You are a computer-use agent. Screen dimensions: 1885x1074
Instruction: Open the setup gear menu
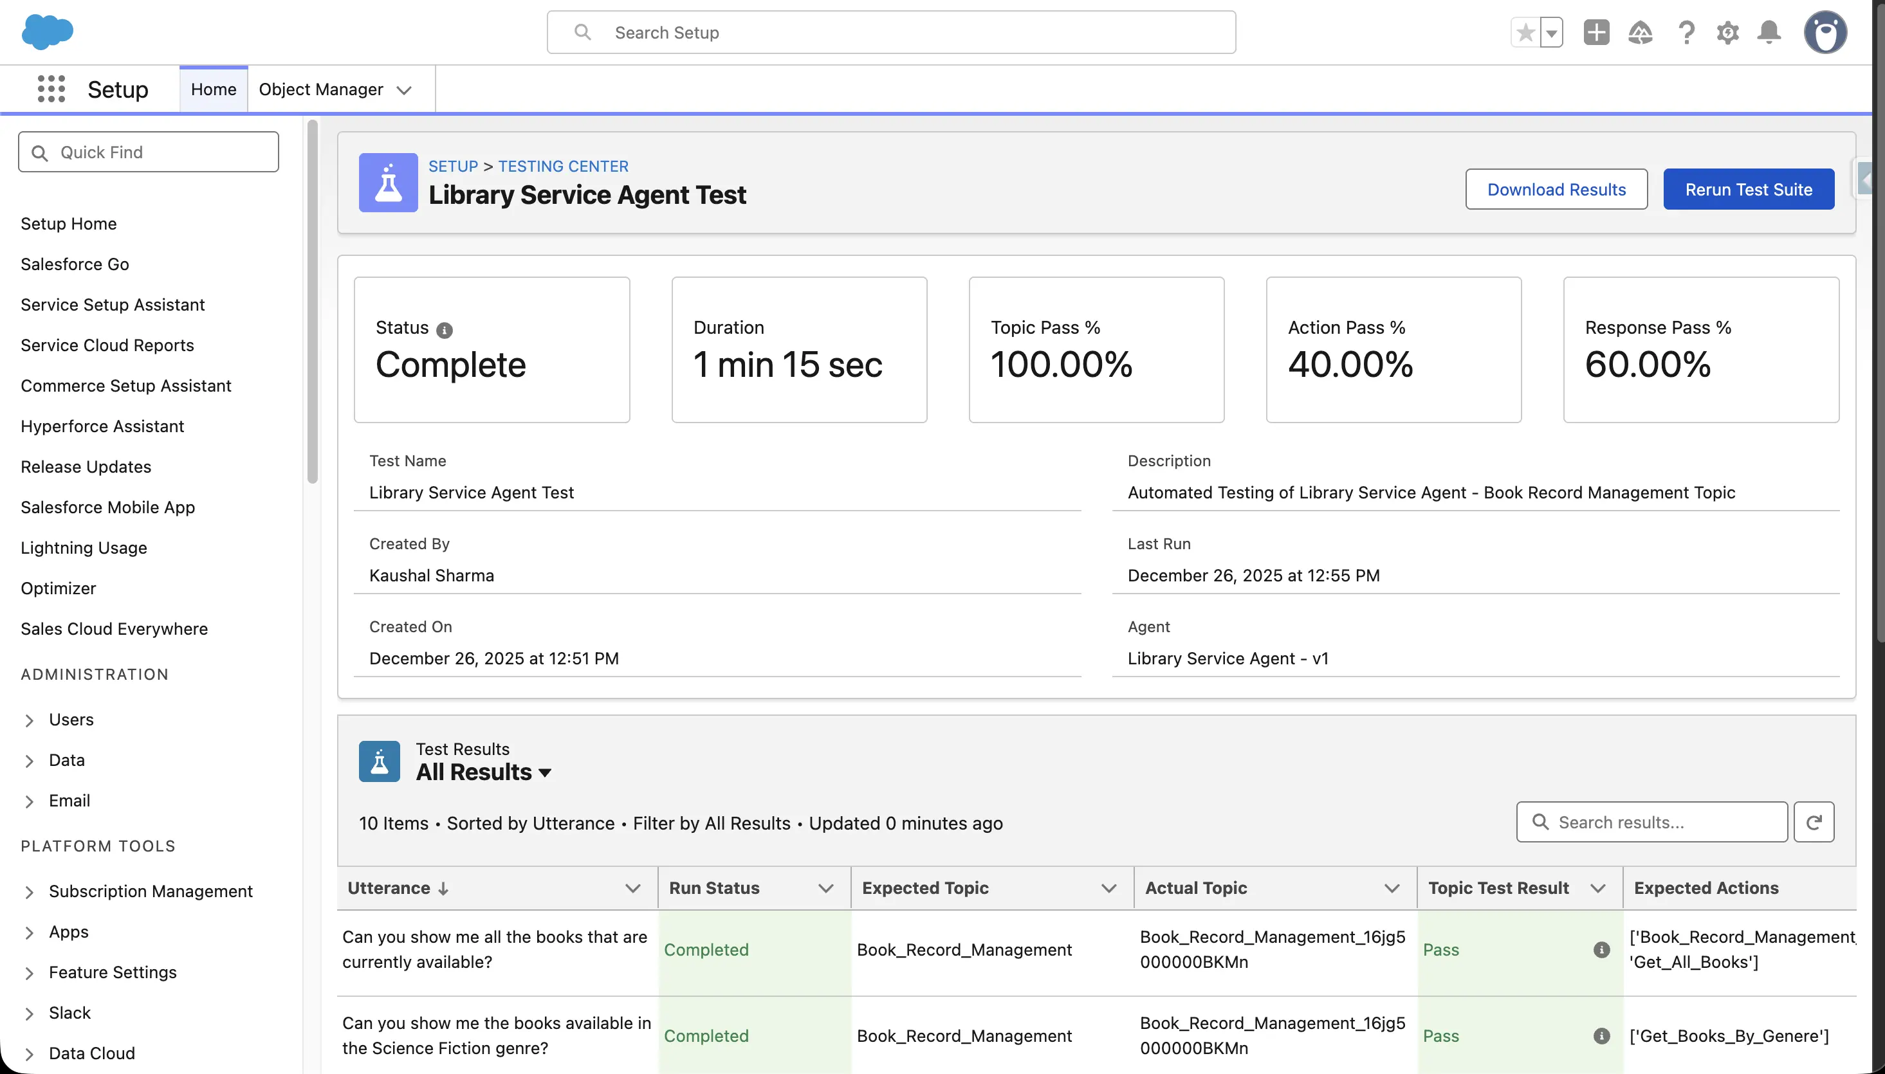point(1727,32)
